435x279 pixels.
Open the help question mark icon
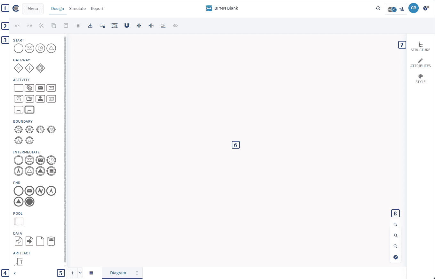tap(426, 8)
